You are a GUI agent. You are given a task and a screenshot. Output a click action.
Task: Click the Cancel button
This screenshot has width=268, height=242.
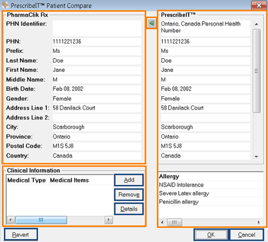[247, 235]
